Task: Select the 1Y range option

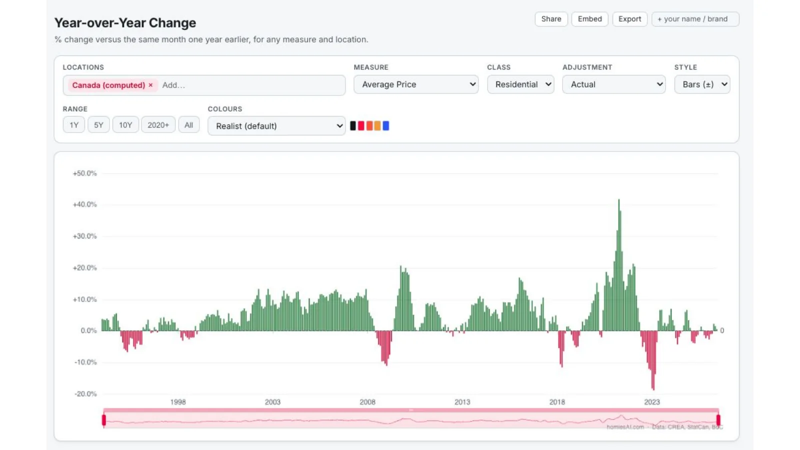Action: point(74,125)
